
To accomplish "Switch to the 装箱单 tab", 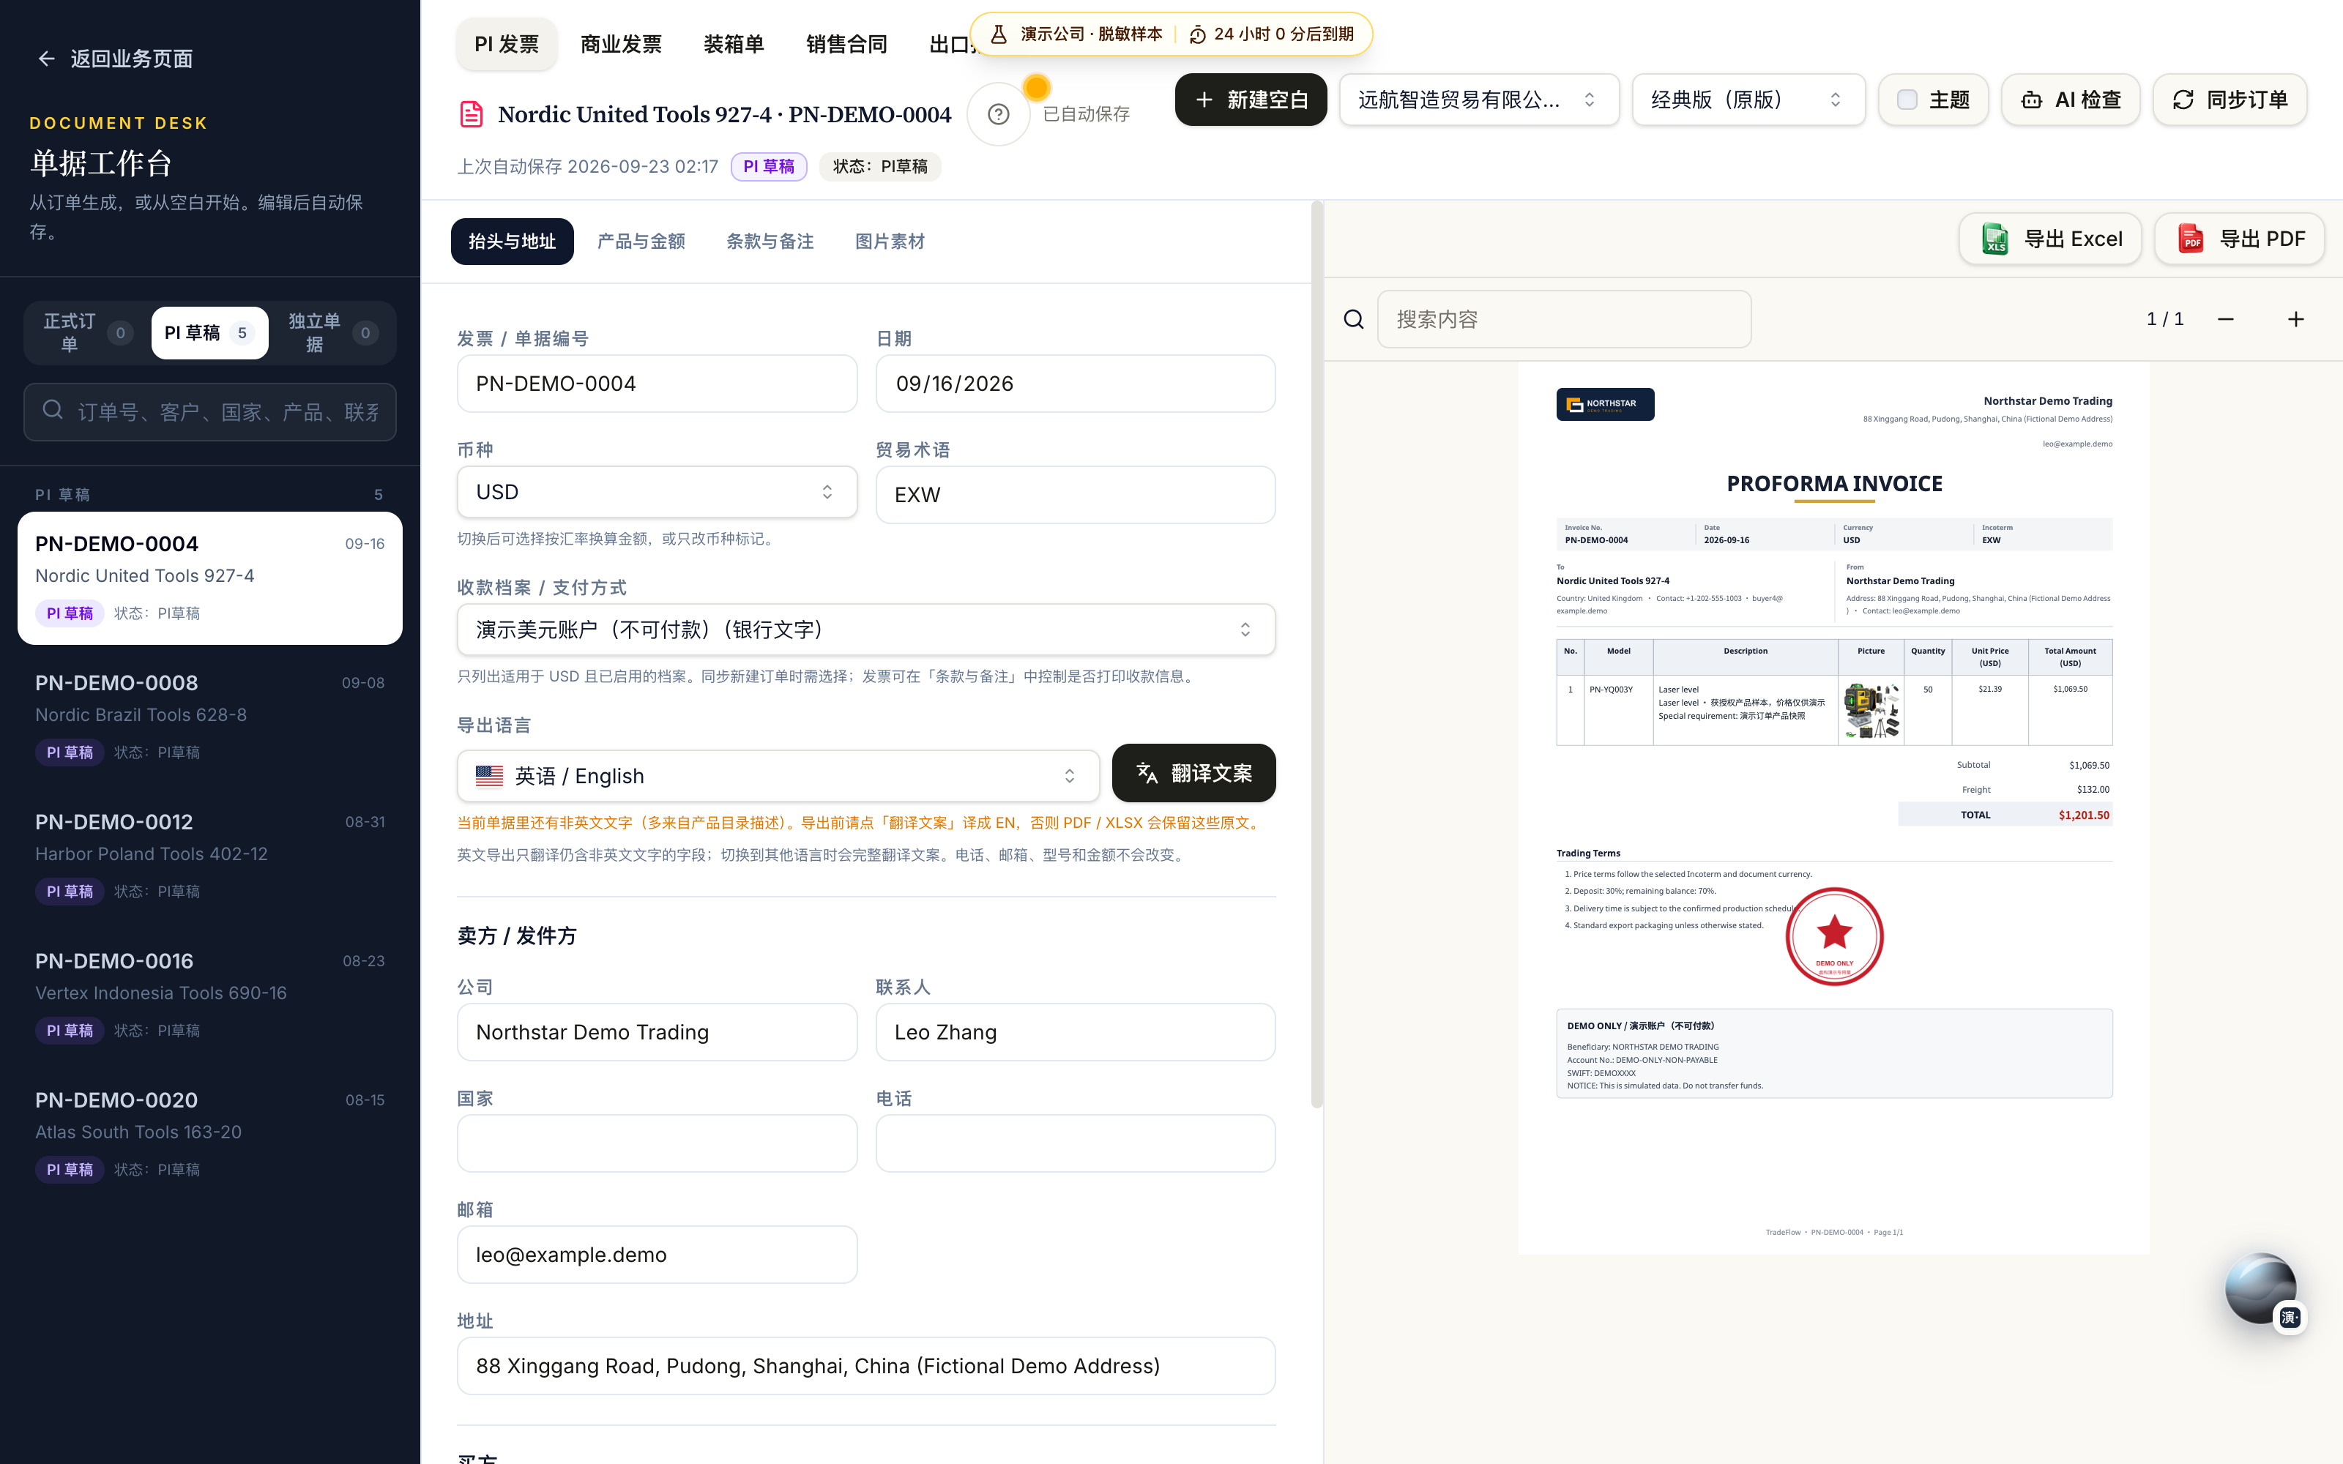I will [733, 45].
